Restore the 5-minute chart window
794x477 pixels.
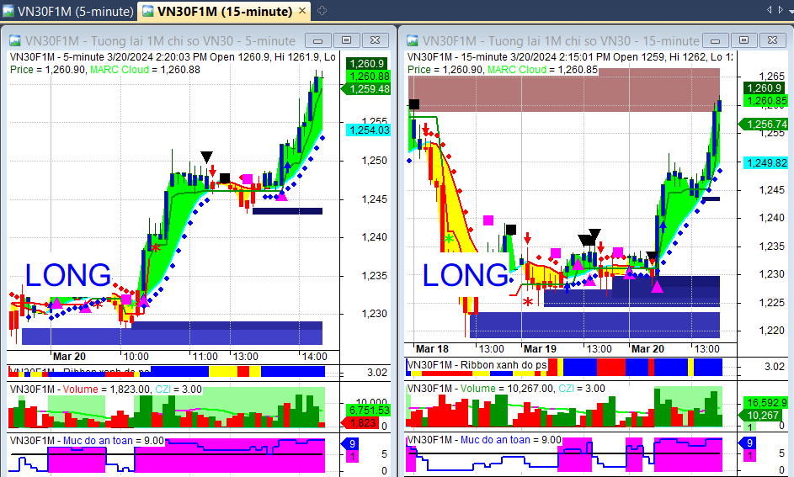coord(346,40)
